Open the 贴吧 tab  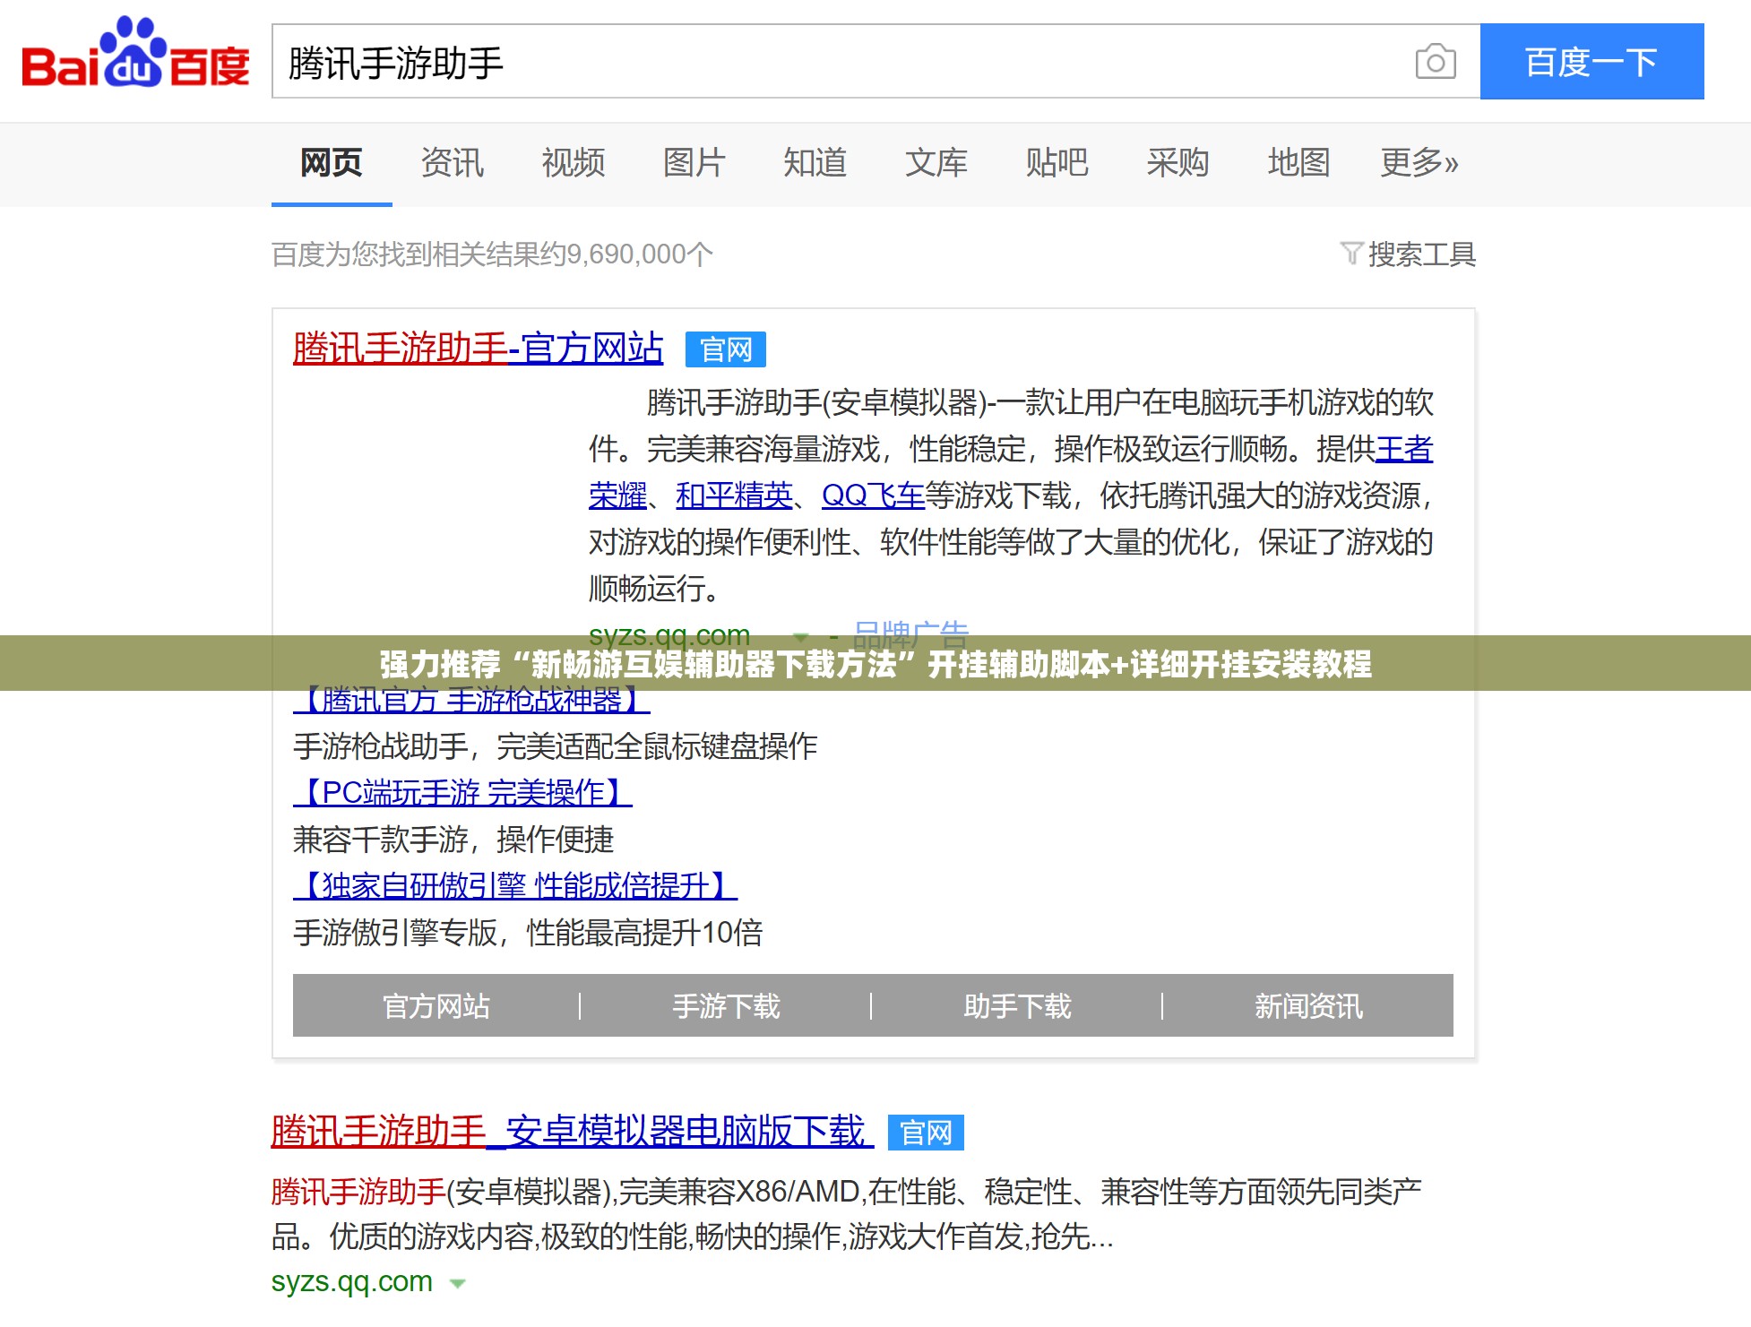pyautogui.click(x=1057, y=163)
